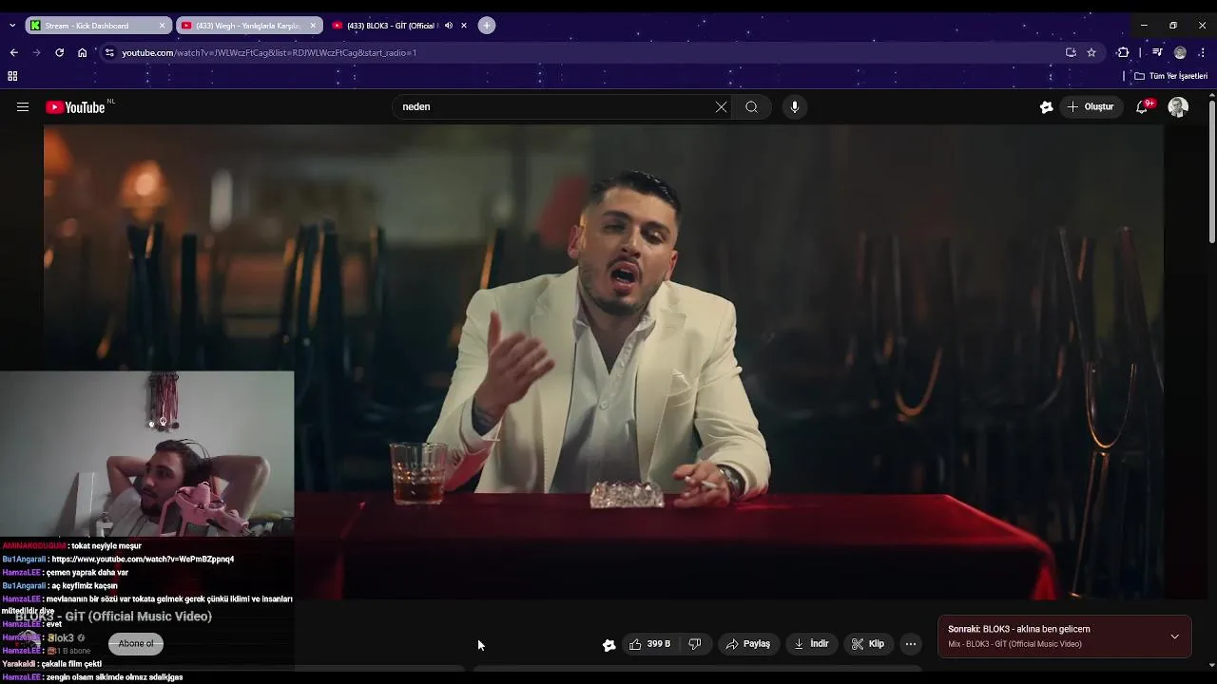Open YouTube notifications bell
Viewport: 1217px width, 684px height.
pos(1142,107)
